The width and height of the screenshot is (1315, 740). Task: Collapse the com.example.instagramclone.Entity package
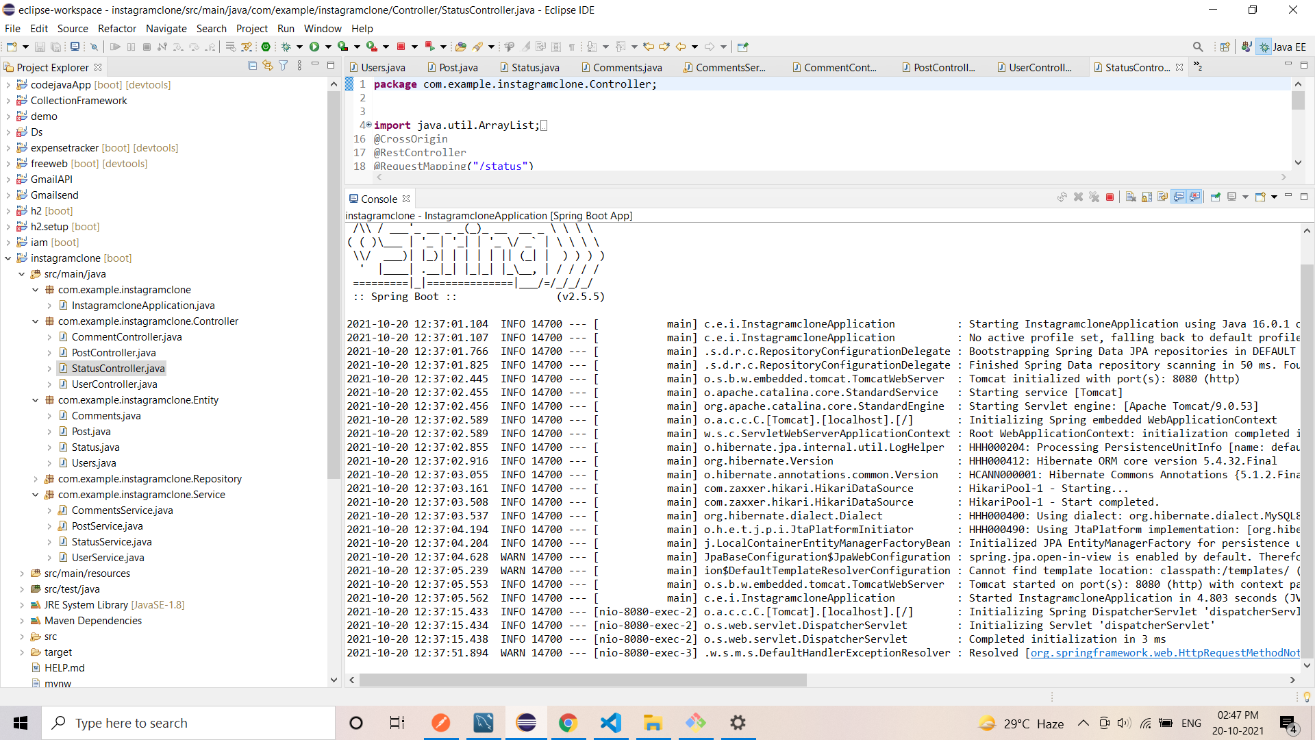pyautogui.click(x=36, y=400)
